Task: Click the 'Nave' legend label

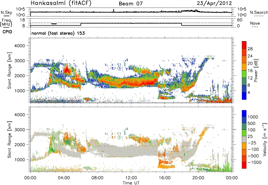Action: (x=255, y=23)
